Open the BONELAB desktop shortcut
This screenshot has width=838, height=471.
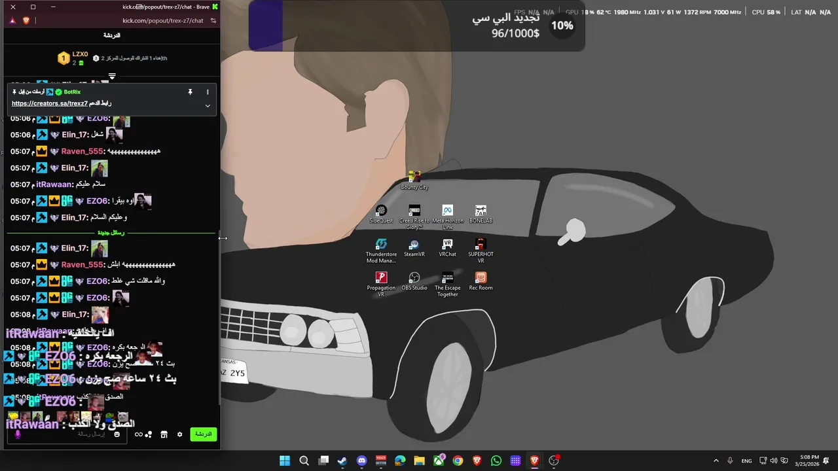pos(481,214)
